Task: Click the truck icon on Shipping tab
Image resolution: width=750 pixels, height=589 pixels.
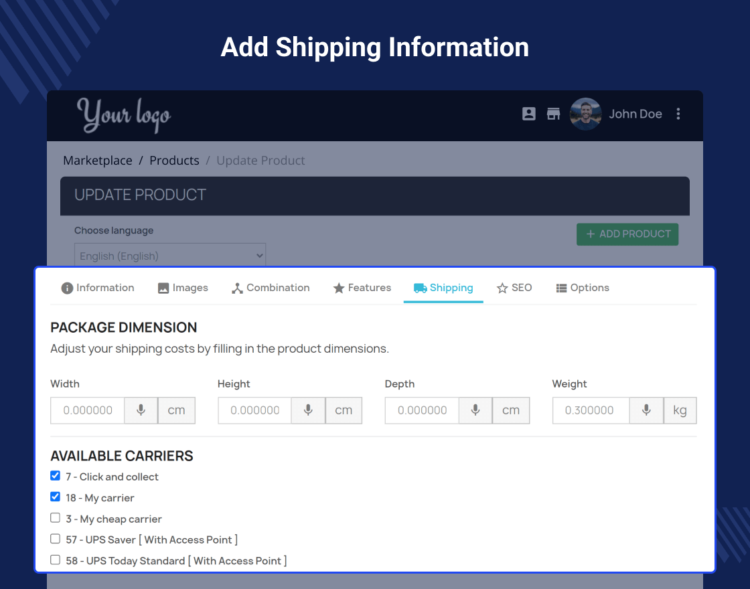Action: tap(420, 288)
